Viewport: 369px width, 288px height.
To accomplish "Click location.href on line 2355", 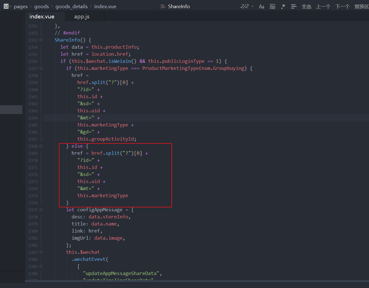I will pyautogui.click(x=110, y=54).
